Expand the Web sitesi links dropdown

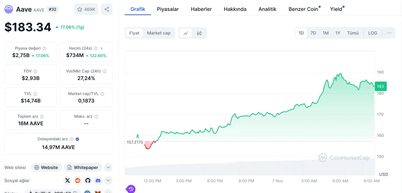108,168
